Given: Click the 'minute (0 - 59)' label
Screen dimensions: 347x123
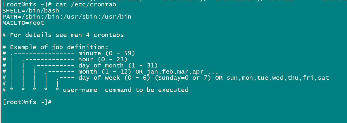Looking at the screenshot, I should [x=106, y=53].
